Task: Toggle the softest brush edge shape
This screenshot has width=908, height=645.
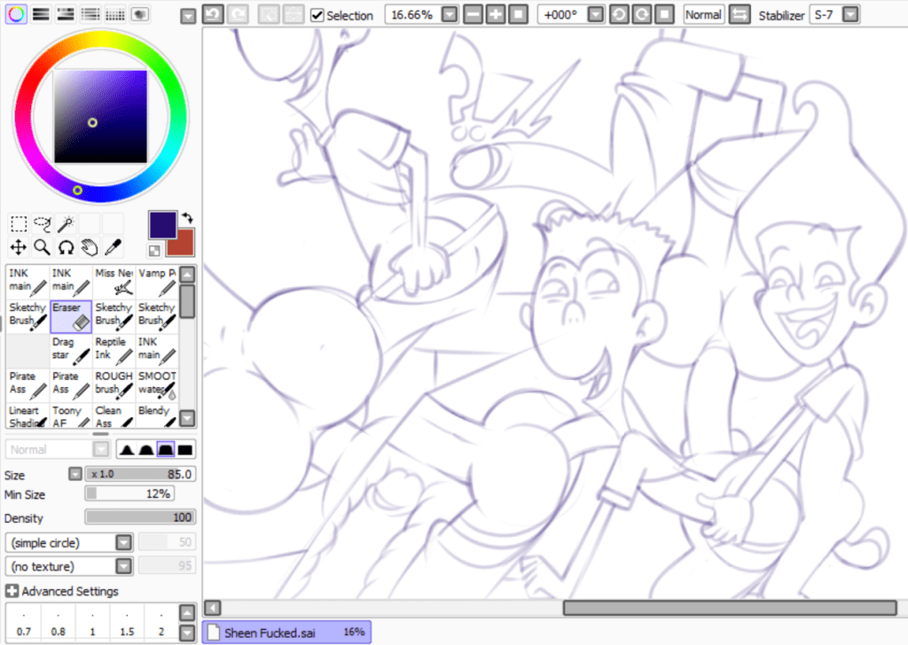Action: (127, 449)
